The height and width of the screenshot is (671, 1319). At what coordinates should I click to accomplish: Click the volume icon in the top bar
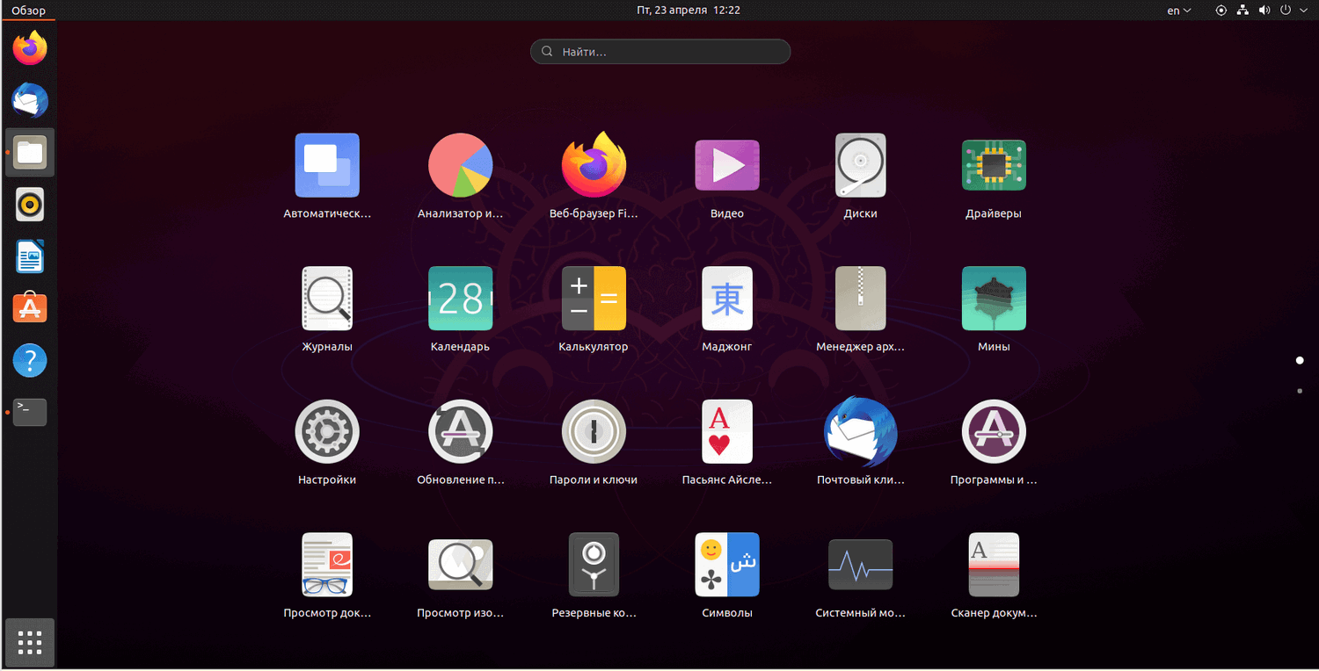click(1264, 11)
